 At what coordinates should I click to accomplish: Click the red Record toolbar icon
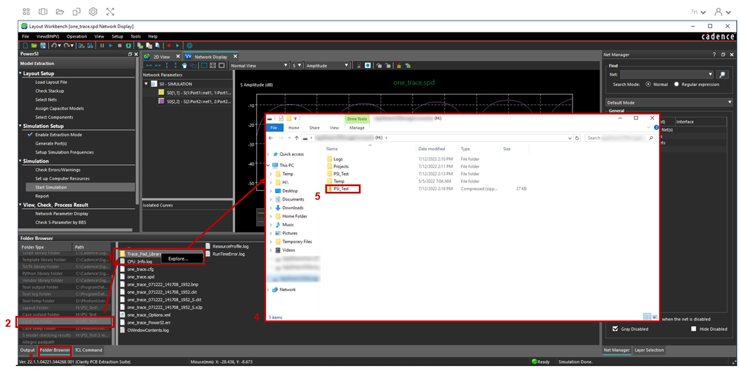(x=168, y=46)
